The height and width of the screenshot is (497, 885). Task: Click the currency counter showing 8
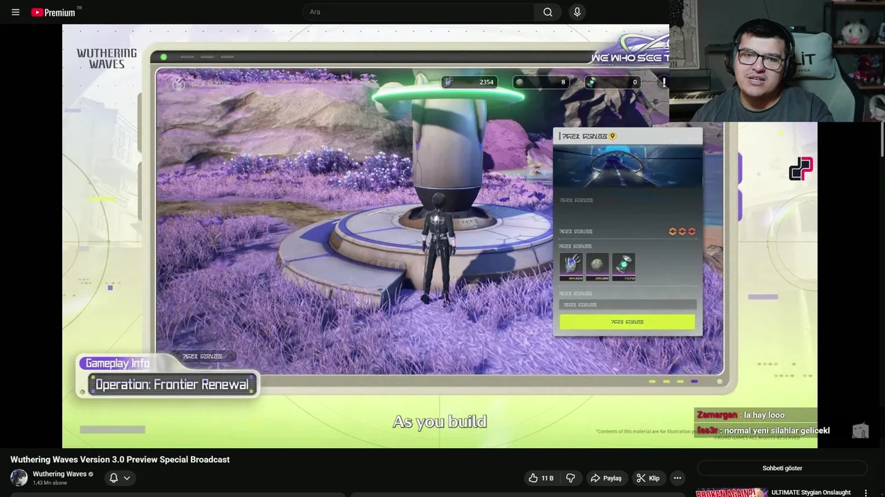(541, 82)
